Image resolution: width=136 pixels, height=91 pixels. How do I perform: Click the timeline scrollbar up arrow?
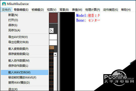[x=55, y=55]
